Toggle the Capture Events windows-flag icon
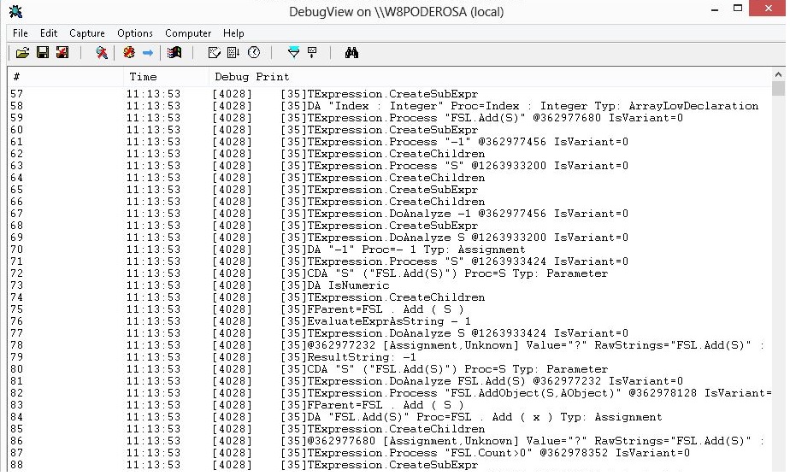Image resolution: width=790 pixels, height=476 pixels. [174, 52]
